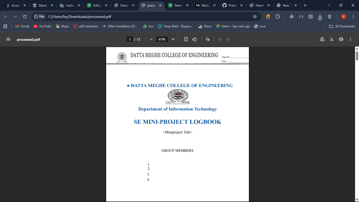This screenshot has height=202, width=359.
Task: Click the table layout extension icon
Action: (x=311, y=17)
